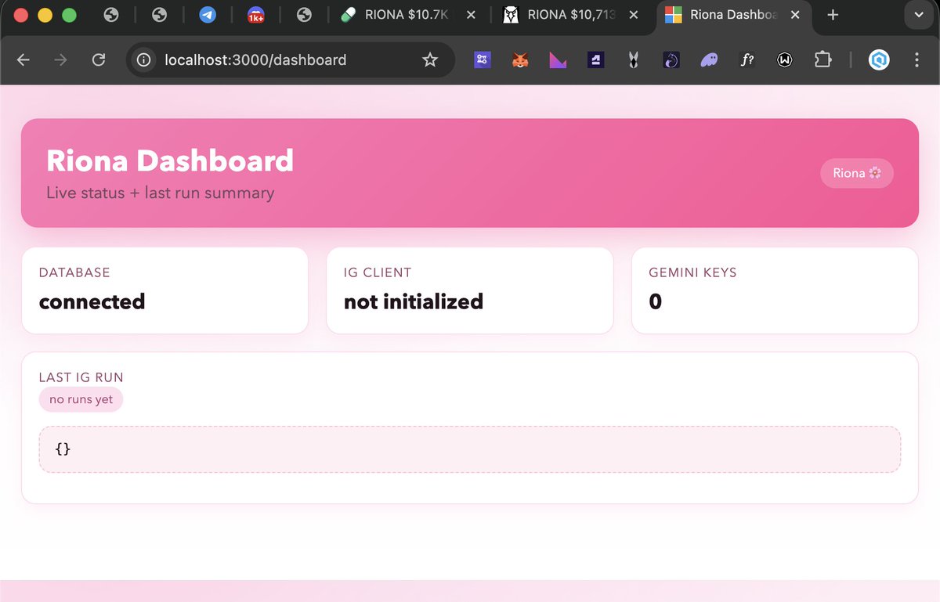
Task: Click the 'not initialized' status value
Action: [x=414, y=301]
